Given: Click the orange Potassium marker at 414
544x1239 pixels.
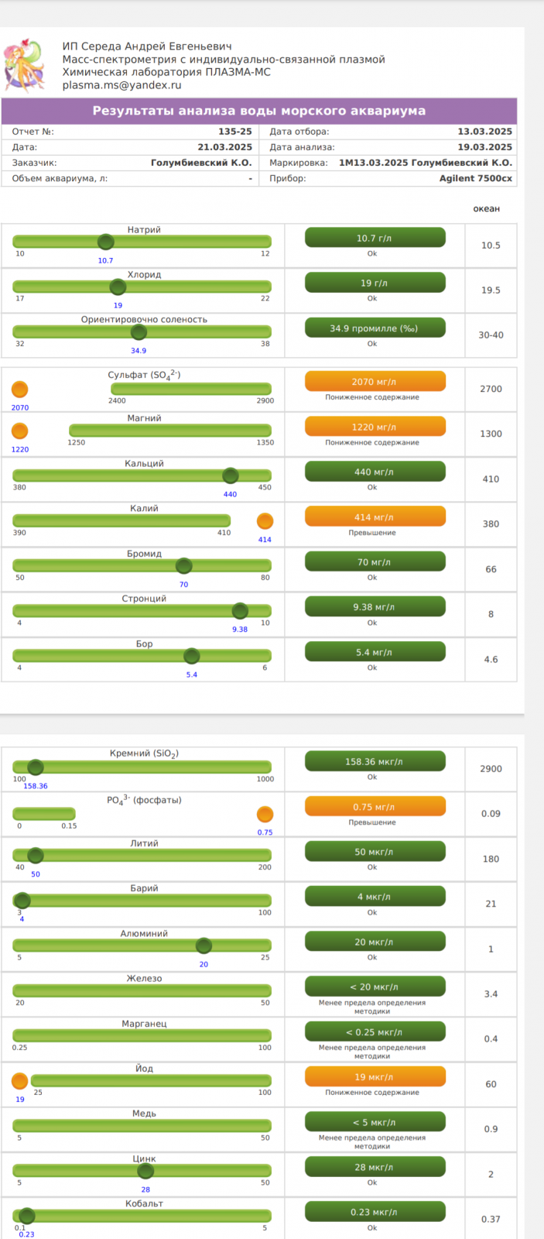Looking at the screenshot, I should point(265,521).
